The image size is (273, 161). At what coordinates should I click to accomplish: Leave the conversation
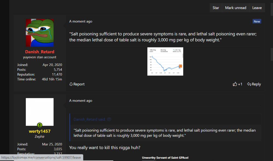pyautogui.click(x=257, y=8)
